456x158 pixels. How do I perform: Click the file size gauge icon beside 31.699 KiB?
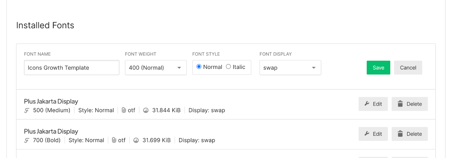point(136,140)
